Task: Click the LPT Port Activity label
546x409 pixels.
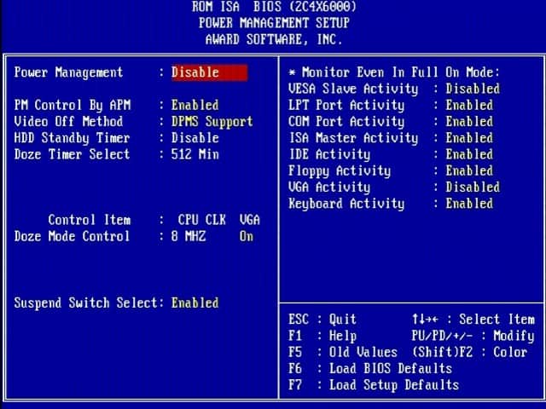Action: click(x=346, y=106)
